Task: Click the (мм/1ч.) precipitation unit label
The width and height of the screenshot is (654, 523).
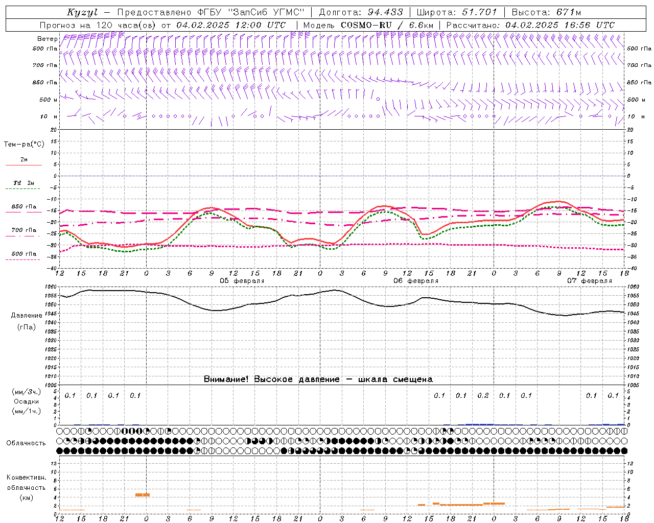Action: pos(27,411)
